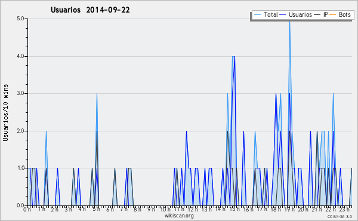
Task: Click the light blue Total line swatch
Action: [257, 15]
